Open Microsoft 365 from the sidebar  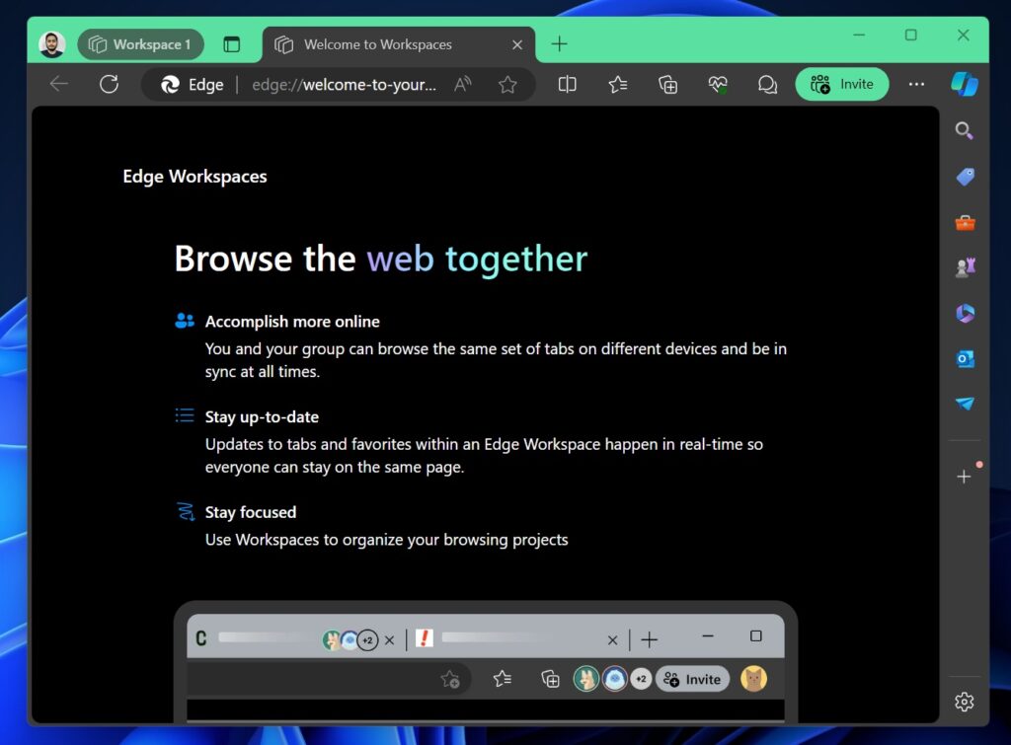tap(965, 312)
